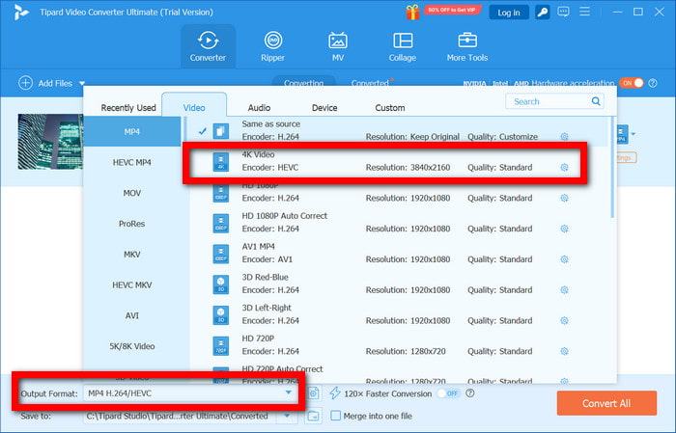The height and width of the screenshot is (433, 676).
Task: Open the Ripper module
Action: (272, 45)
